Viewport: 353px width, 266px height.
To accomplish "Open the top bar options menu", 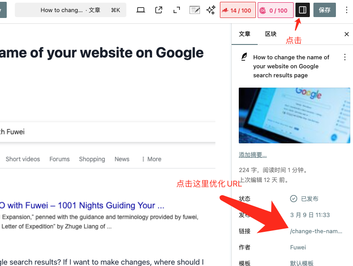I will 346,10.
